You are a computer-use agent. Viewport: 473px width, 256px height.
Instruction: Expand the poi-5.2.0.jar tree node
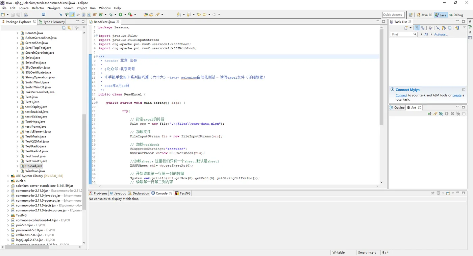coord(8,225)
